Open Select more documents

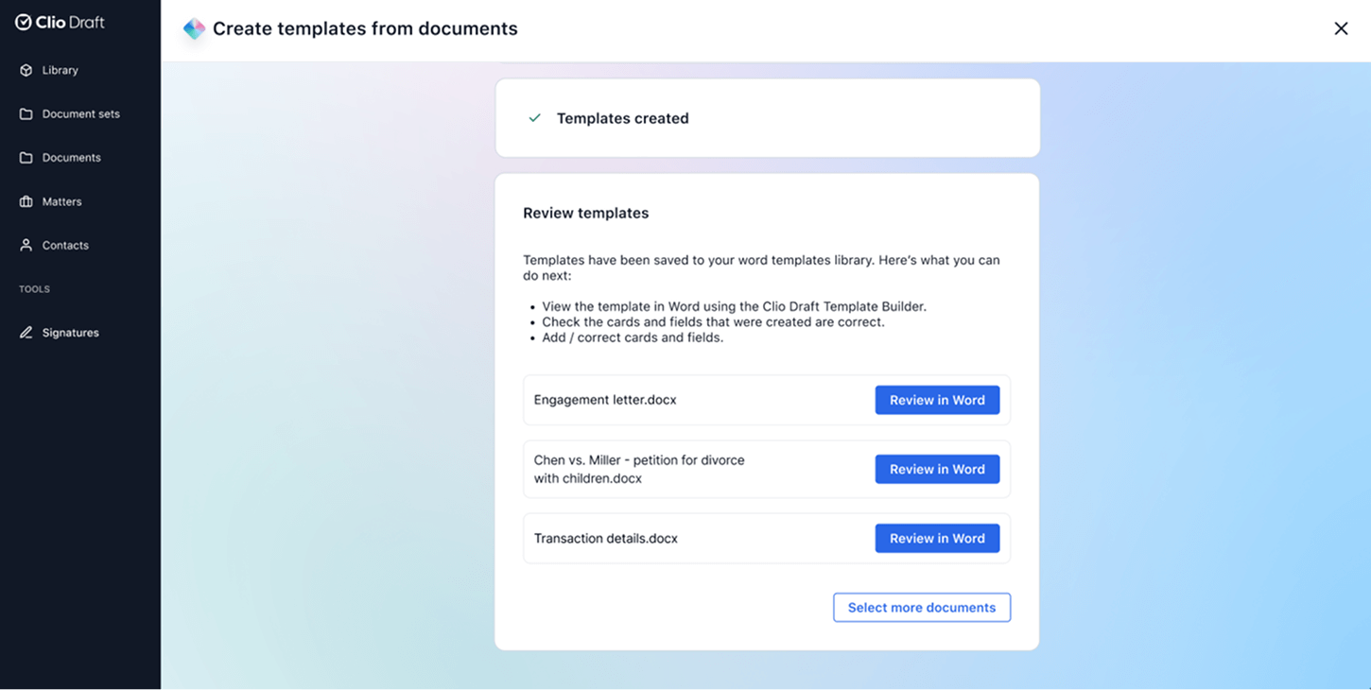pyautogui.click(x=921, y=607)
